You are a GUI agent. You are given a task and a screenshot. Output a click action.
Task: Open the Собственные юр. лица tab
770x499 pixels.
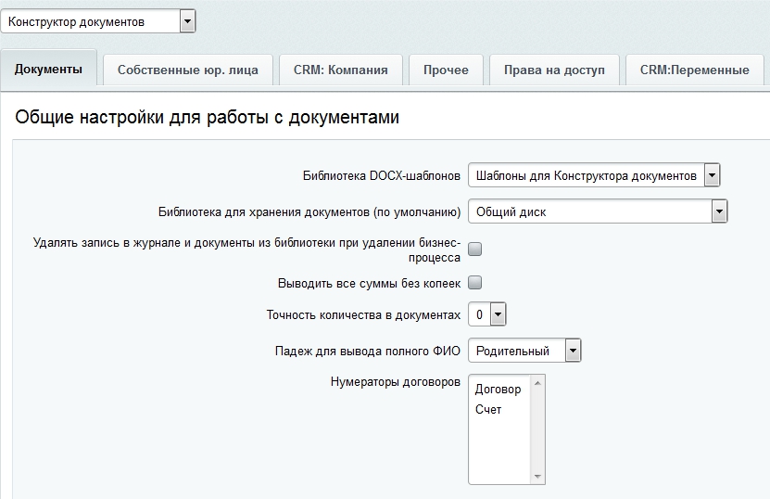(187, 70)
